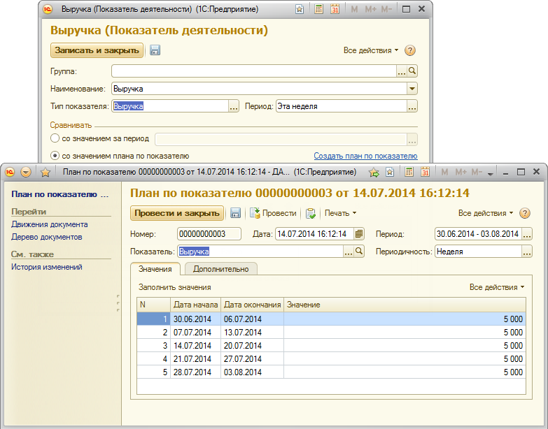Click M+ button in Выручка title bar
Screen dimensions: 548x429
pos(370,9)
